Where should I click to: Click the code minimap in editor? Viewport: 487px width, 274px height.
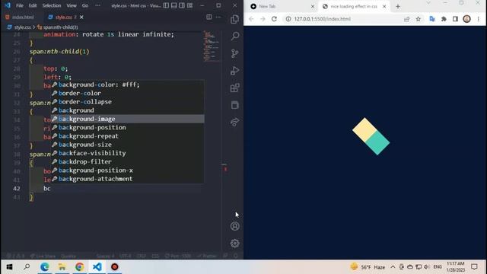tap(212, 46)
